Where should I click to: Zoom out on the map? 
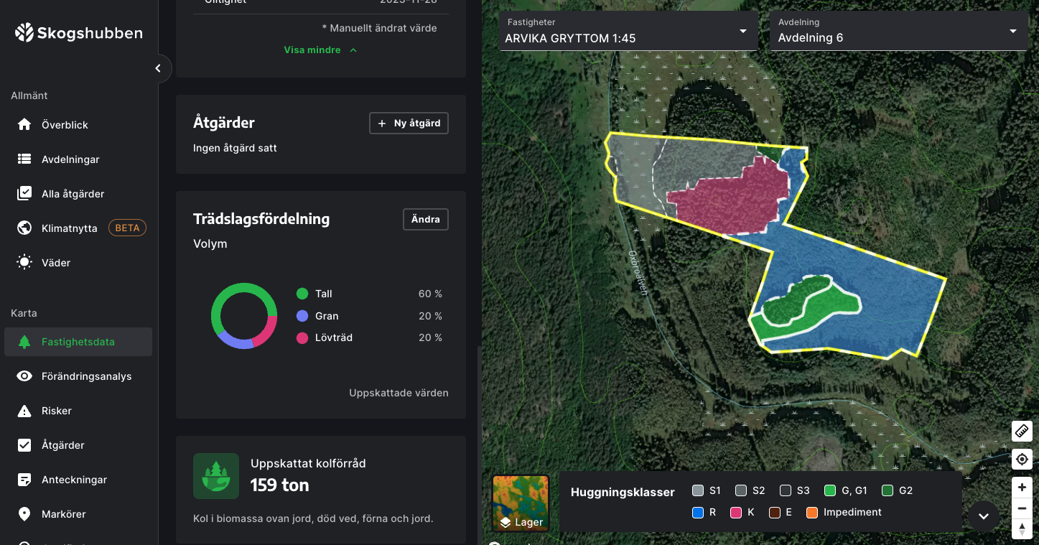pos(1022,508)
